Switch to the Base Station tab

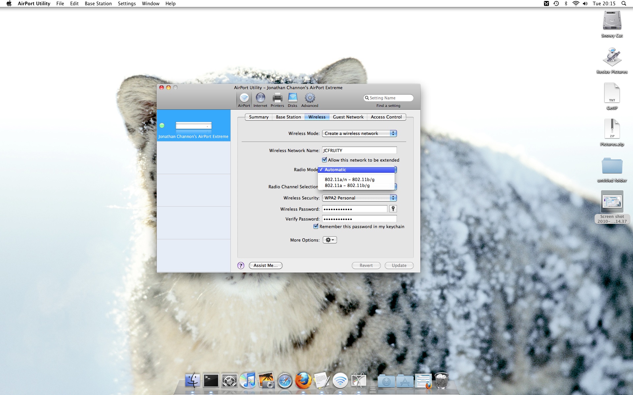tap(288, 117)
